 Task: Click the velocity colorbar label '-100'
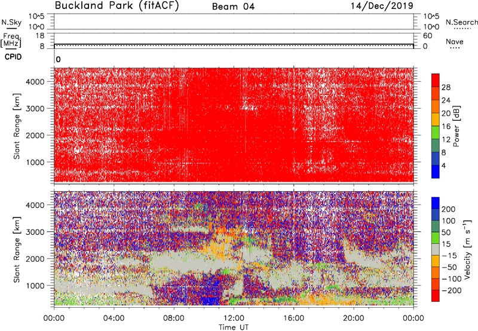coord(452,279)
